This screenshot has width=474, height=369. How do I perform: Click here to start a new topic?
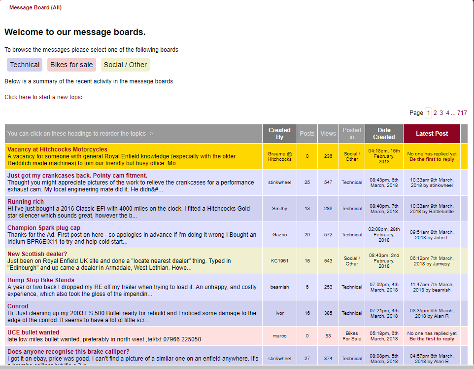43,97
